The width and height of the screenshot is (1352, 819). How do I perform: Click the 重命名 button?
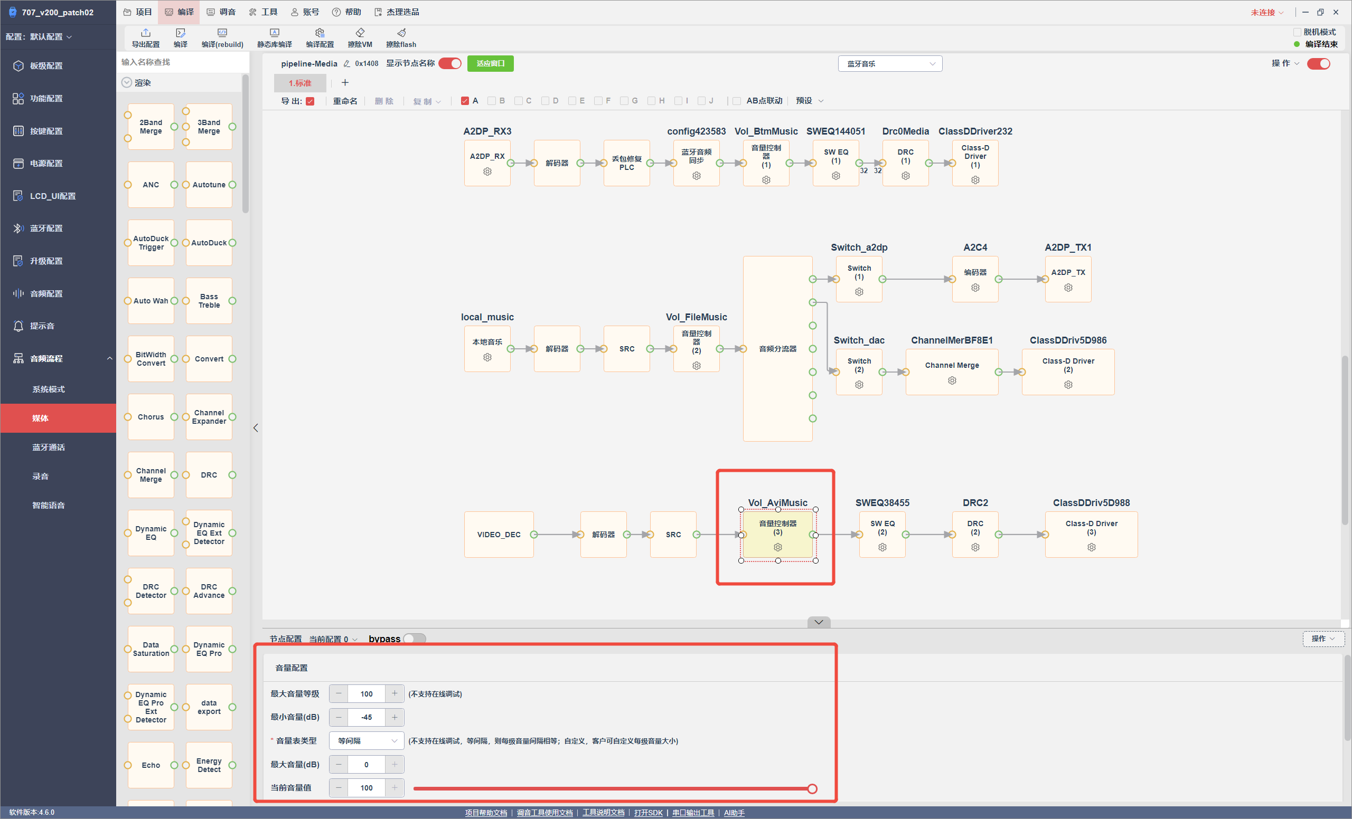345,101
